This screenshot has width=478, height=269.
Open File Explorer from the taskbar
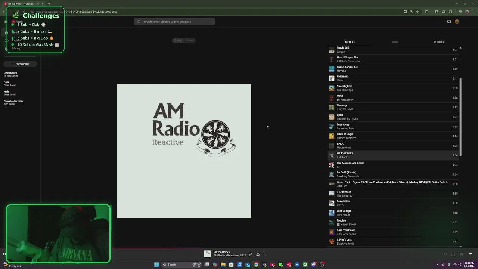(x=223, y=265)
